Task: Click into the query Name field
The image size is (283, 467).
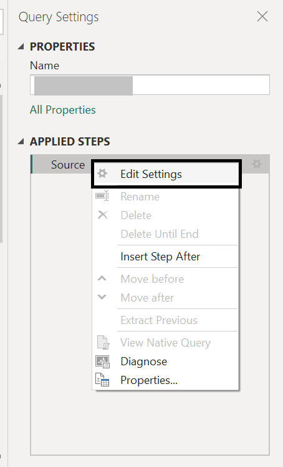Action: point(150,85)
